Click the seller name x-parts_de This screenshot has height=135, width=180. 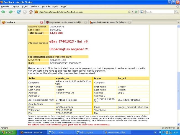pos(62,78)
